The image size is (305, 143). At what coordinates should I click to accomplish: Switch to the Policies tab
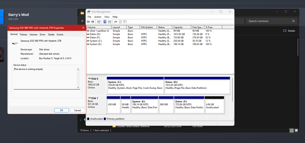[23, 35]
